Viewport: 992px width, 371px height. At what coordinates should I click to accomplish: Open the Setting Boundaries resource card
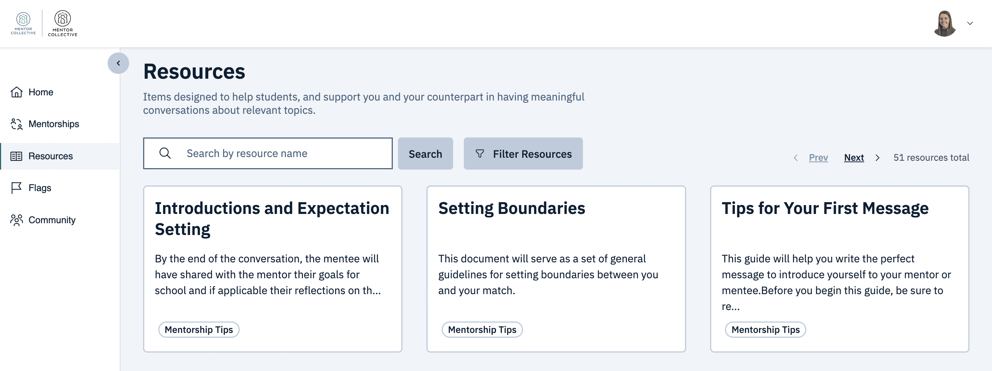pos(556,268)
